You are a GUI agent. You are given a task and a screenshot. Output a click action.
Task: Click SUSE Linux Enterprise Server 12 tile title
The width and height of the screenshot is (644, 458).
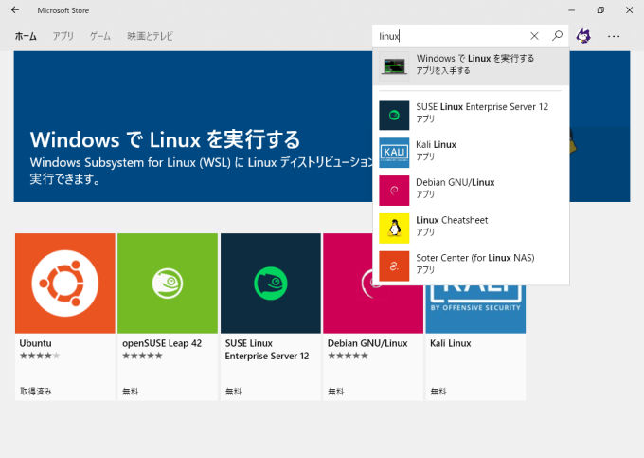click(x=267, y=350)
